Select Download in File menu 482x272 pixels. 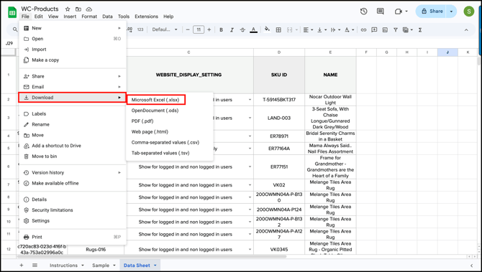pos(72,98)
